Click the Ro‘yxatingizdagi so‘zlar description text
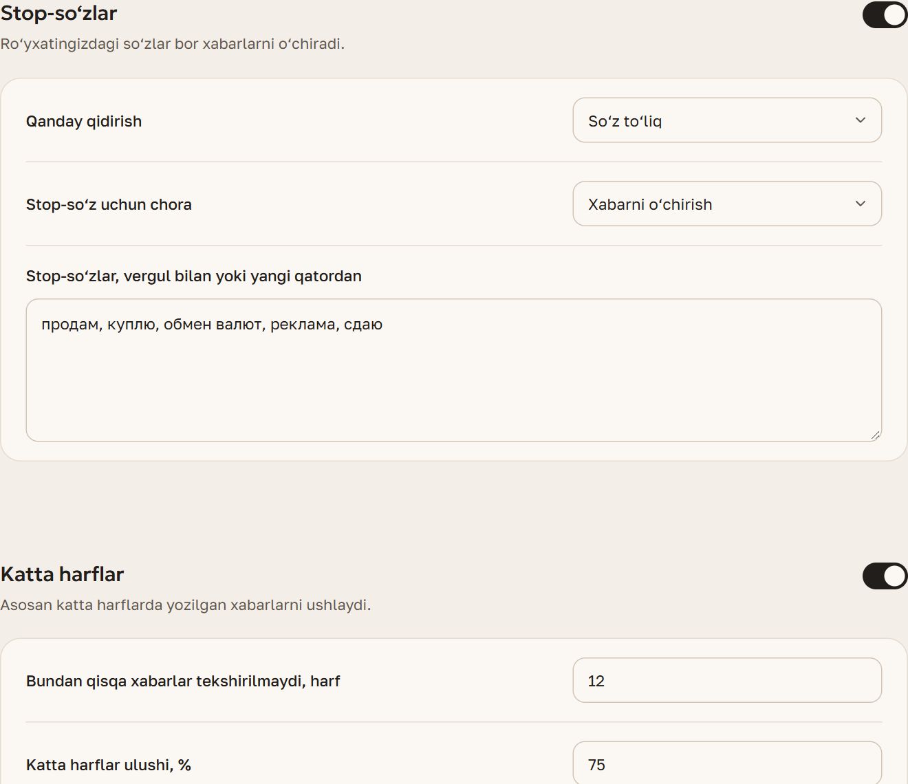 pyautogui.click(x=172, y=44)
